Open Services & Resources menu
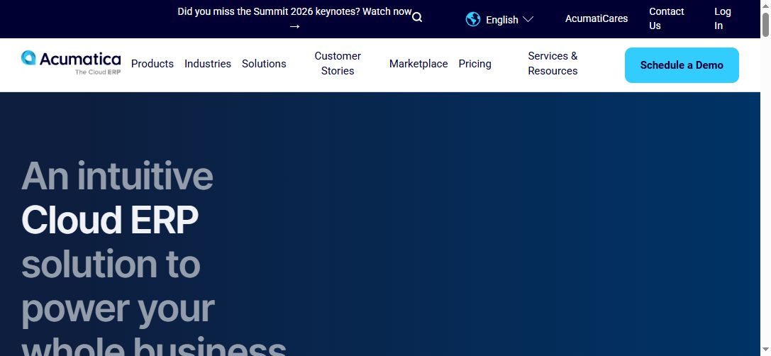This screenshot has width=771, height=356. [x=553, y=63]
